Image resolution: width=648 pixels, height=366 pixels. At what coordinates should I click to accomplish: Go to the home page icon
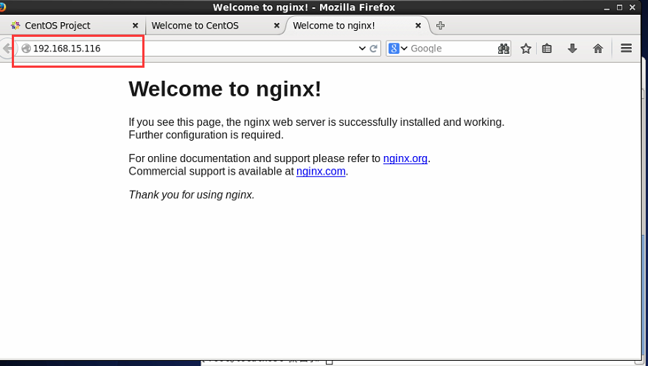pos(598,49)
